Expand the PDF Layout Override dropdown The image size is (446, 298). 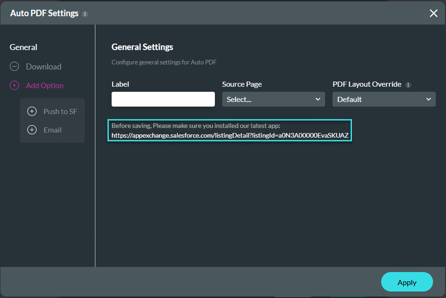383,99
